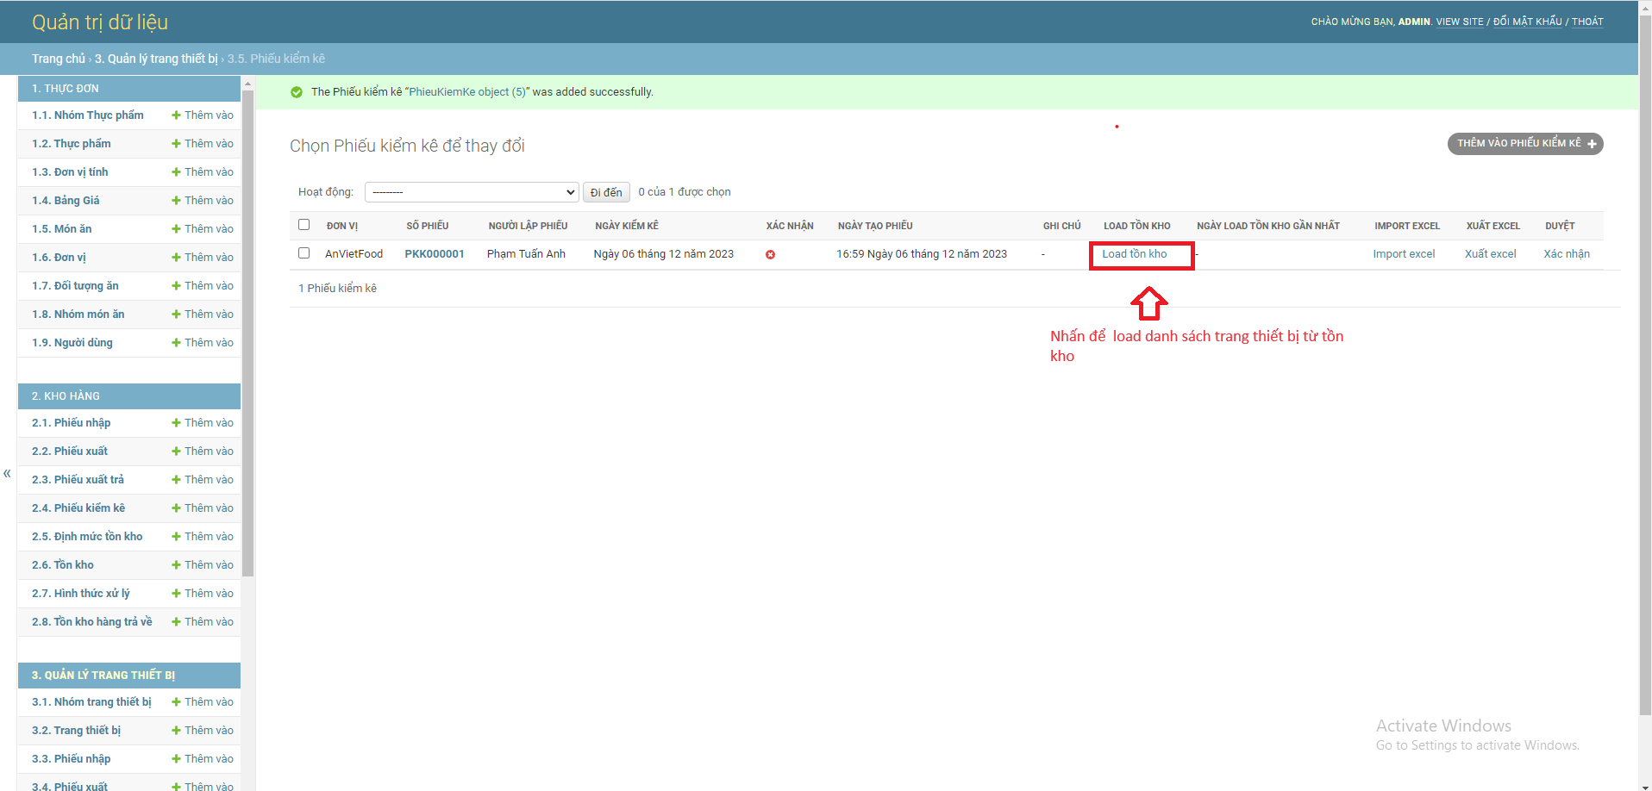Viewport: 1652px width, 791px height.
Task: Click plus icon beside 3.2. Trang thiết bị
Action: coord(177,730)
